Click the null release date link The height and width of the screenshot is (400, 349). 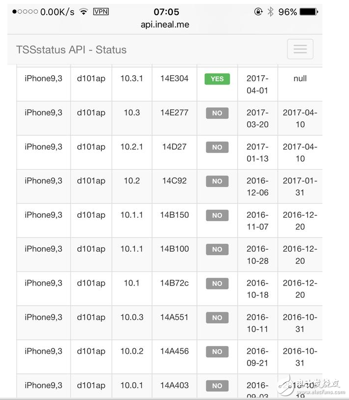(300, 79)
